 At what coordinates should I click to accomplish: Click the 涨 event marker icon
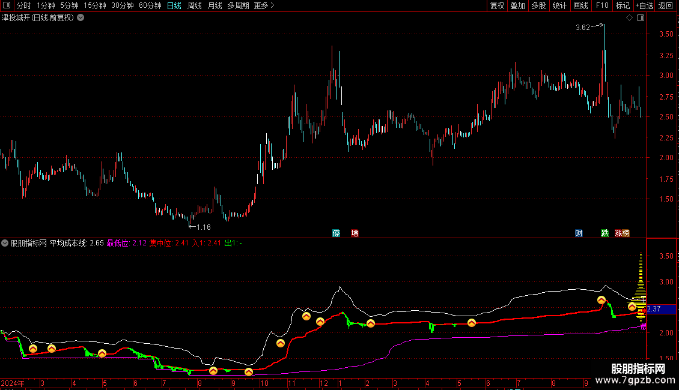(618, 233)
